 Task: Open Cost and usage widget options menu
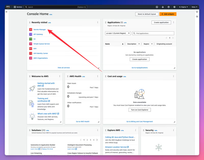click(x=174, y=76)
